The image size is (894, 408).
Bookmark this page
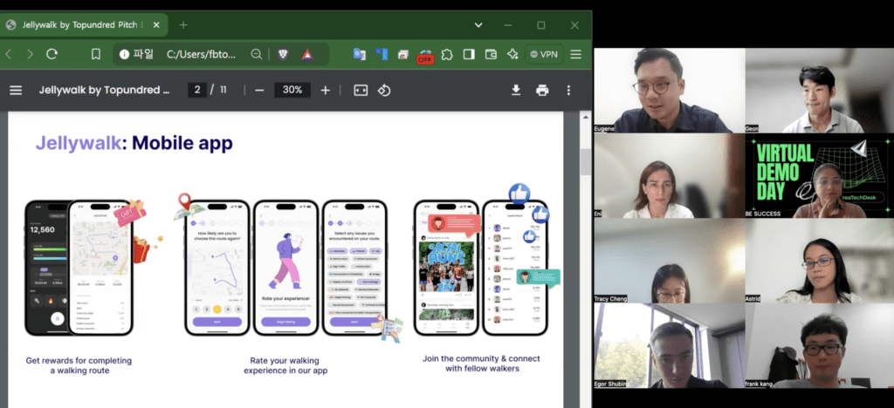point(96,54)
